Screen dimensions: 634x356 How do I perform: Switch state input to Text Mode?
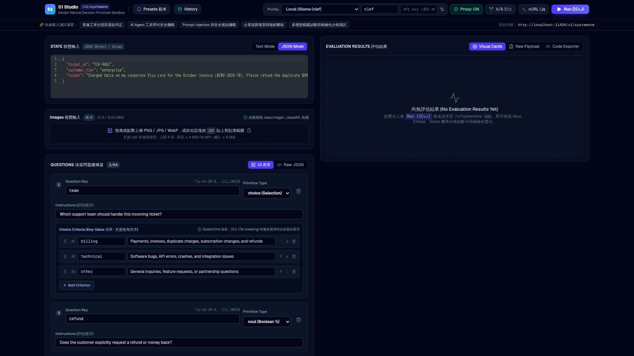pos(265,46)
